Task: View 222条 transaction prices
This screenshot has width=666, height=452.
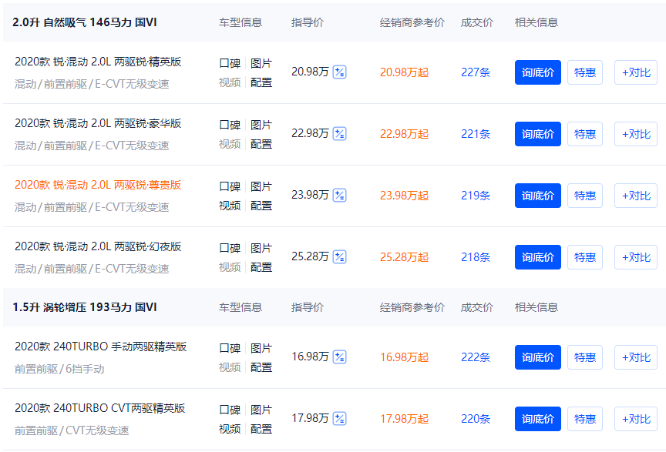Action: pyautogui.click(x=476, y=357)
